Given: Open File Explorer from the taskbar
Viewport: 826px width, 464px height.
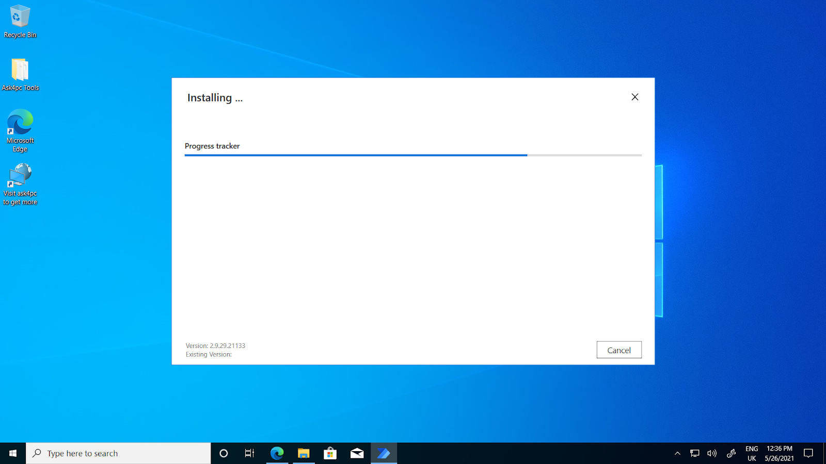Looking at the screenshot, I should pyautogui.click(x=304, y=453).
